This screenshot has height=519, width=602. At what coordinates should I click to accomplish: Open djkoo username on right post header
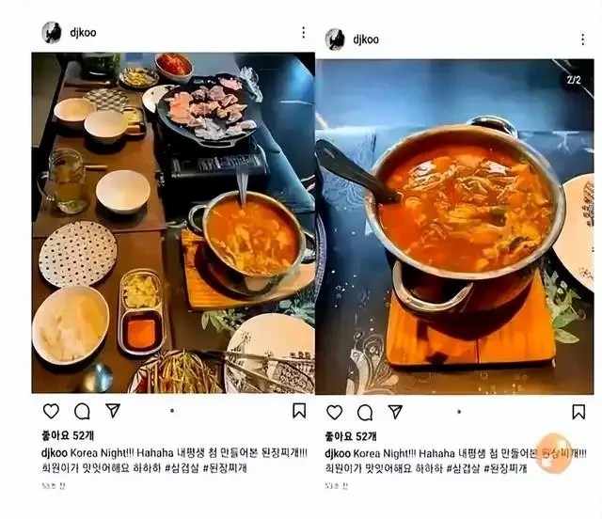[366, 39]
